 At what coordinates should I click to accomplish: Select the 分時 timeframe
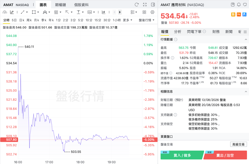[6, 20]
